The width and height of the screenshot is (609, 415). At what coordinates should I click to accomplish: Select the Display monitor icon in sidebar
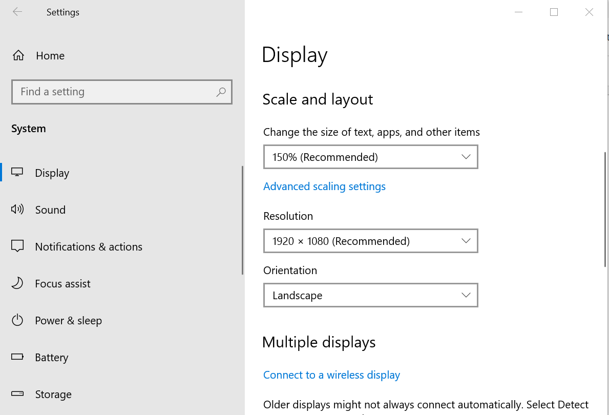[17, 173]
